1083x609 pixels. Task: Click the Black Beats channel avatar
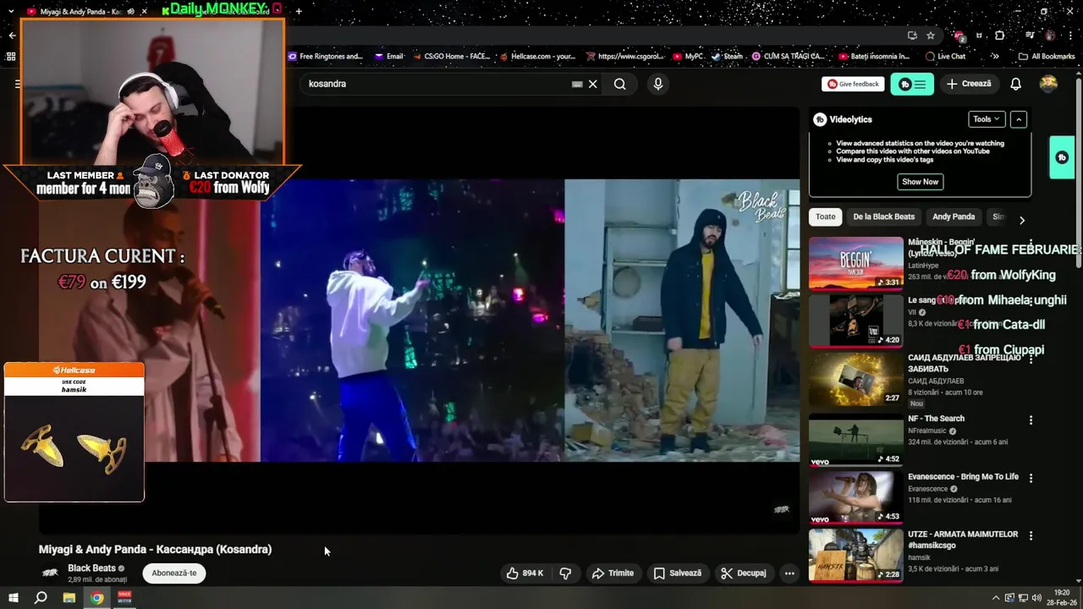coord(50,573)
